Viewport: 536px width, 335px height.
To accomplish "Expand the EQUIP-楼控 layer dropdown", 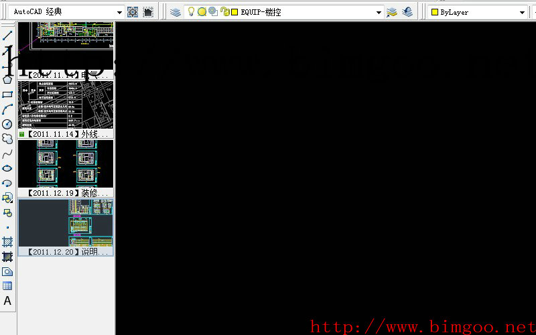I will pos(379,12).
